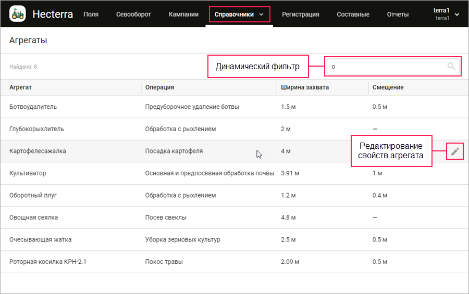This screenshot has width=469, height=294.
Task: Click the Hecterra tractor logo icon
Action: coord(18,14)
